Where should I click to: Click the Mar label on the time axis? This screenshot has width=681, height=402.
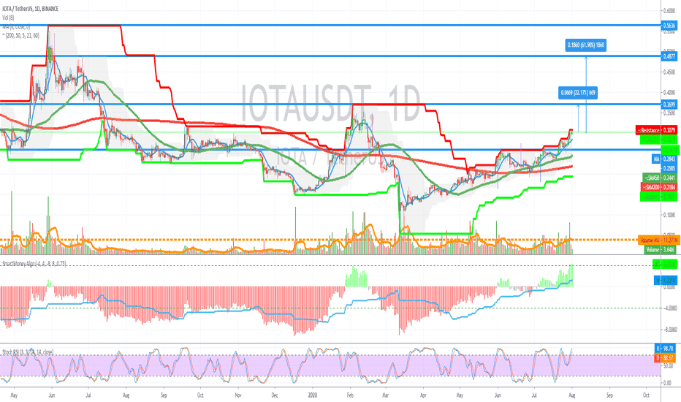pos(385,395)
